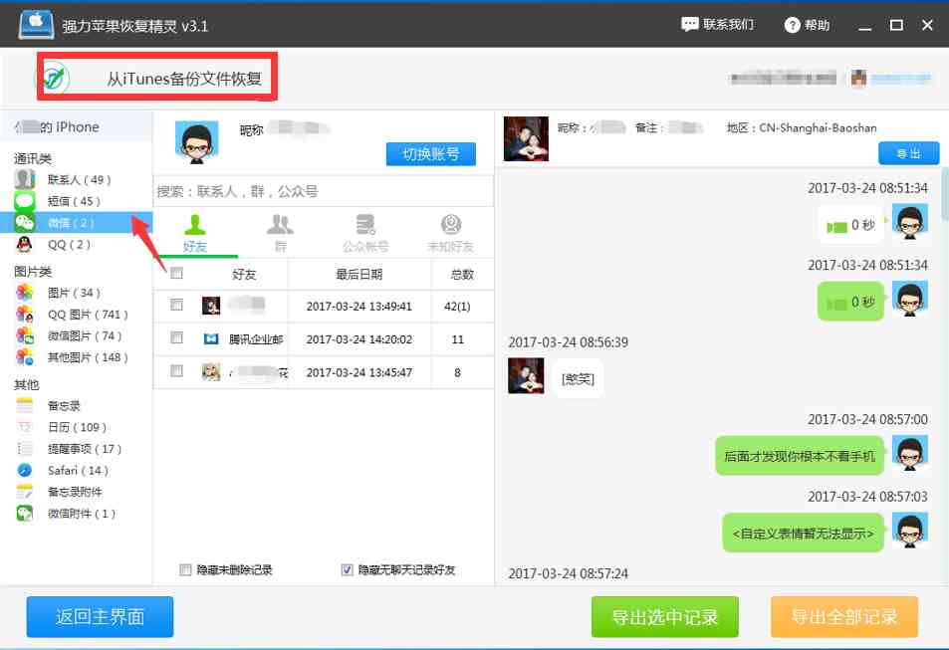Click 导出全部记录 orange button

coord(843,617)
